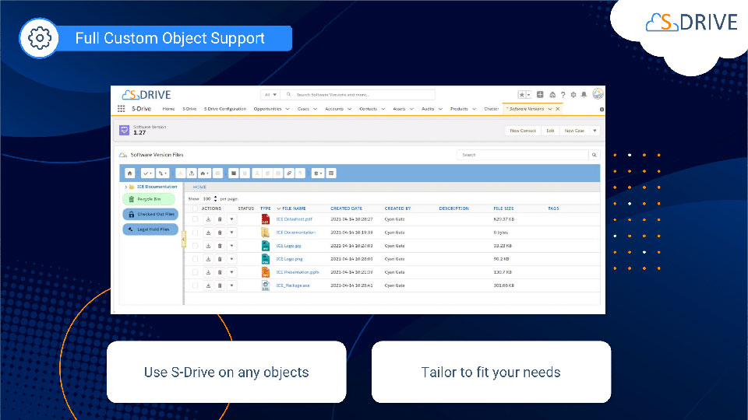This screenshot has height=420, width=748.
Task: Click the link/attach icon in file toolbar
Action: point(289,173)
